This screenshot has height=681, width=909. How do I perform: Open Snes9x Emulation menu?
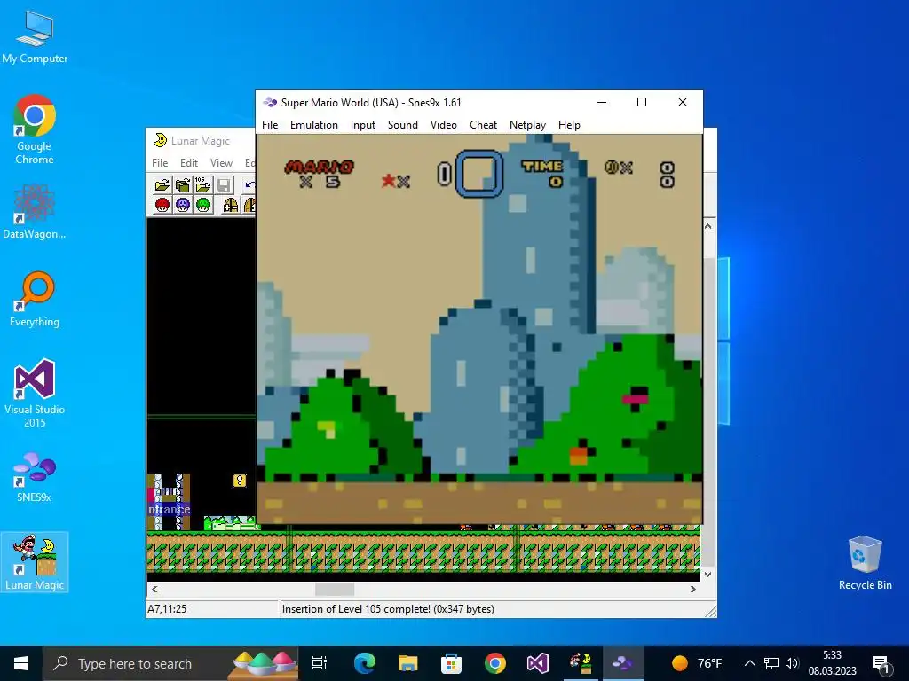point(313,124)
